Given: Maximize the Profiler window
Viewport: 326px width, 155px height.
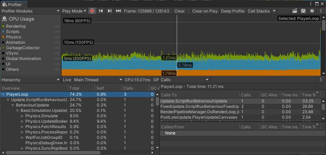Looking at the screenshot, I should coord(317,4).
